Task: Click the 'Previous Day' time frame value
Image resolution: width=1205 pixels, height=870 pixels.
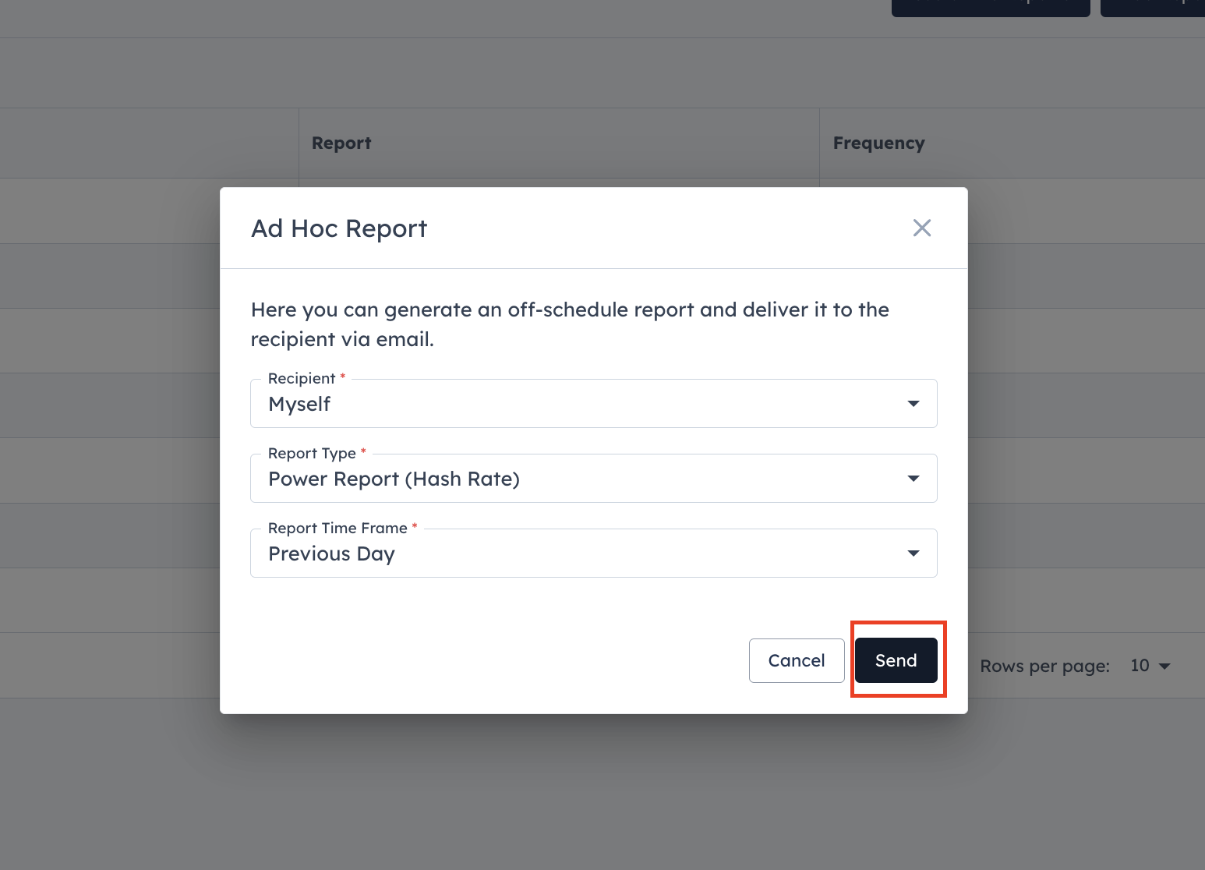Action: (x=331, y=553)
